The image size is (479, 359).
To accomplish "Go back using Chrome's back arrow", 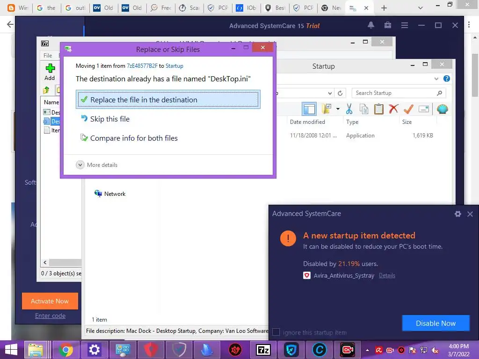I will tap(10, 24).
